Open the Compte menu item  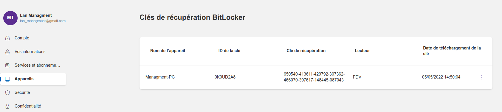pos(33,38)
